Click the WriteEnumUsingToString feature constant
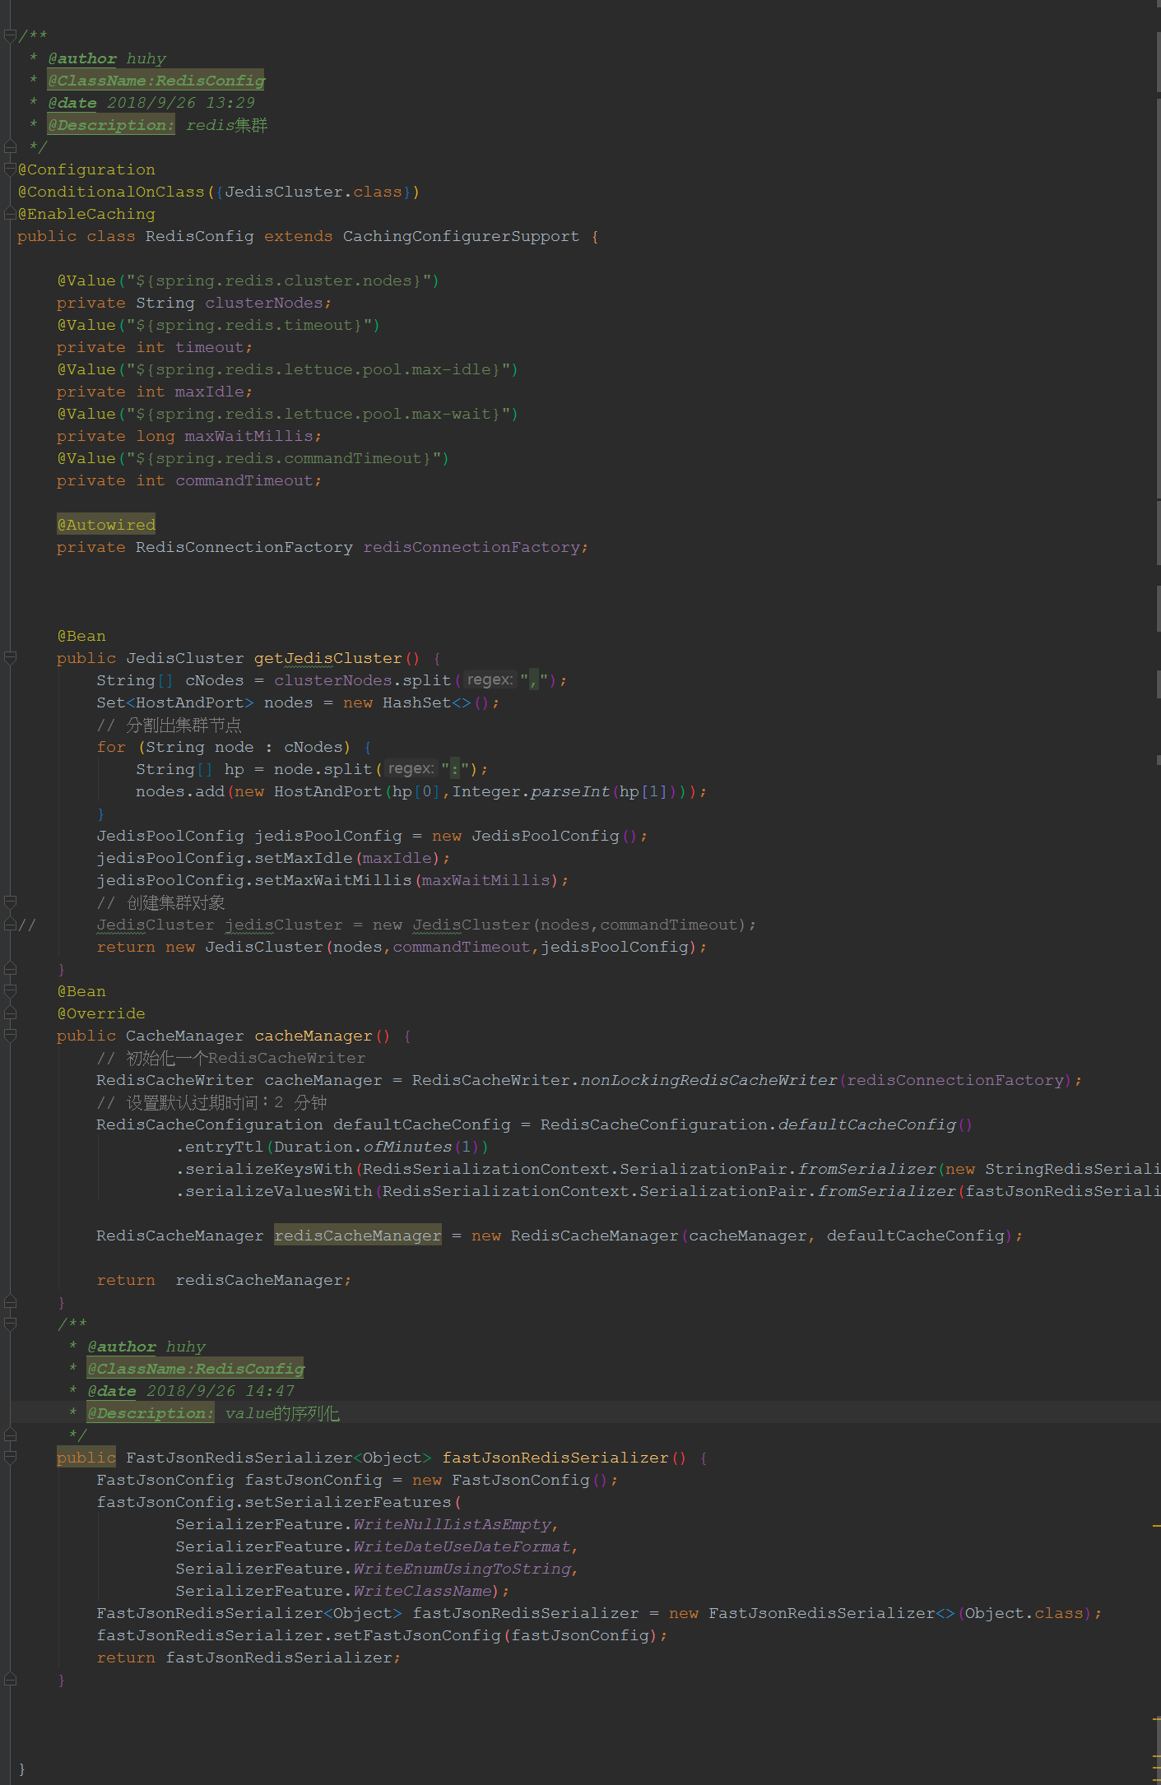This screenshot has width=1161, height=1785. coord(462,1569)
